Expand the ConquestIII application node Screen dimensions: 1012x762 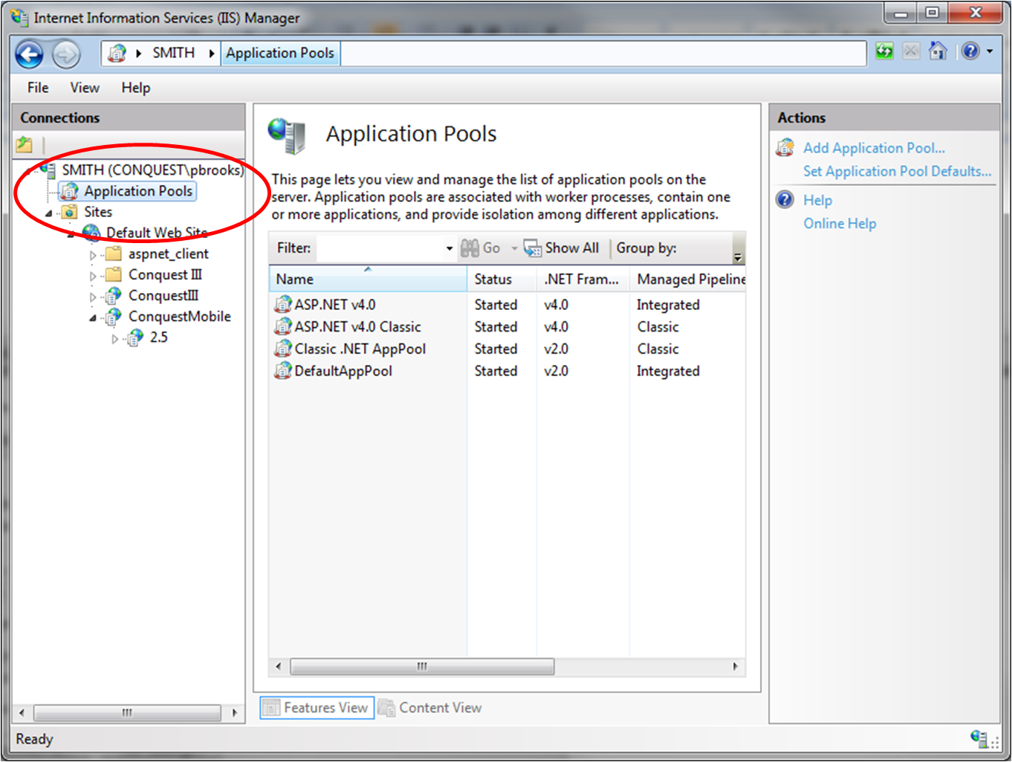pyautogui.click(x=93, y=297)
